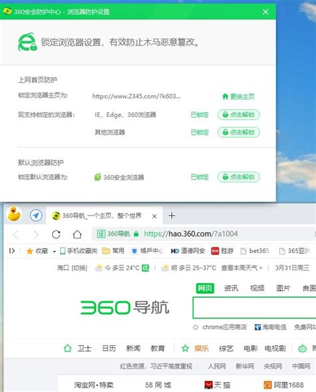Go forward in the browser
The width and height of the screenshot is (316, 392).
(36, 234)
